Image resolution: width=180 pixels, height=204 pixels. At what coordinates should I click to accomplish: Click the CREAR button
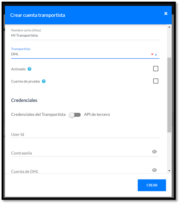click(152, 185)
